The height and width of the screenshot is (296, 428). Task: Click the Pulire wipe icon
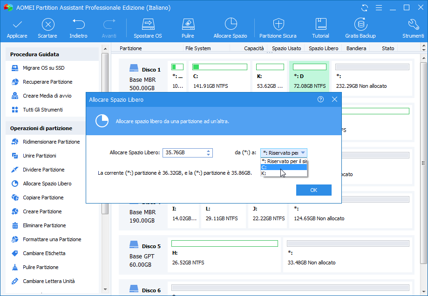(188, 28)
